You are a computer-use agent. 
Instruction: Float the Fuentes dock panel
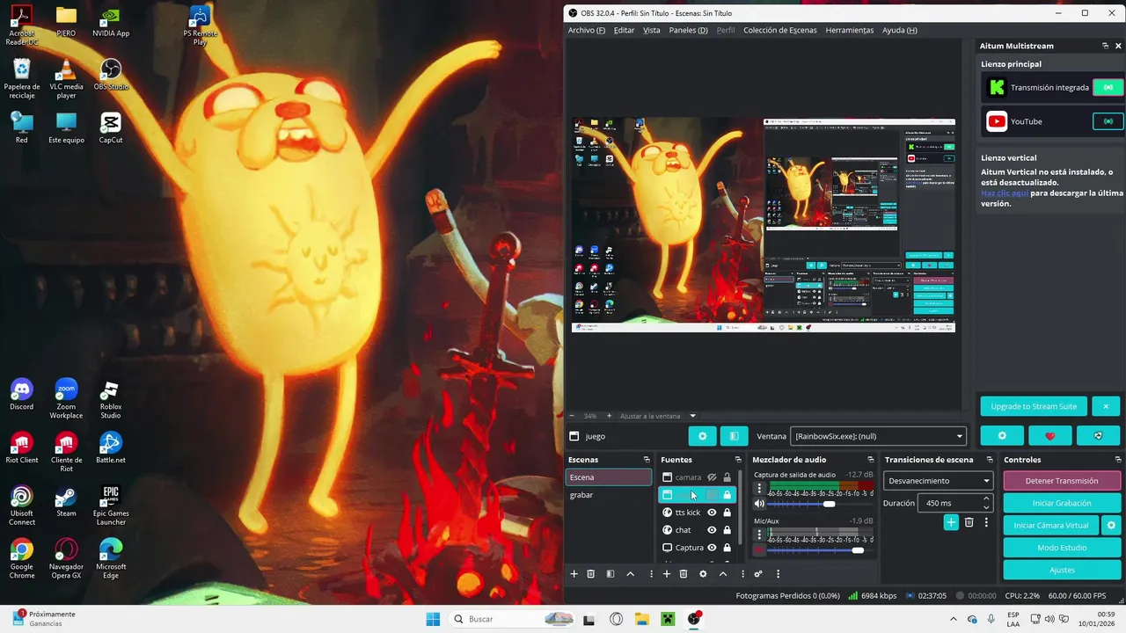738,460
